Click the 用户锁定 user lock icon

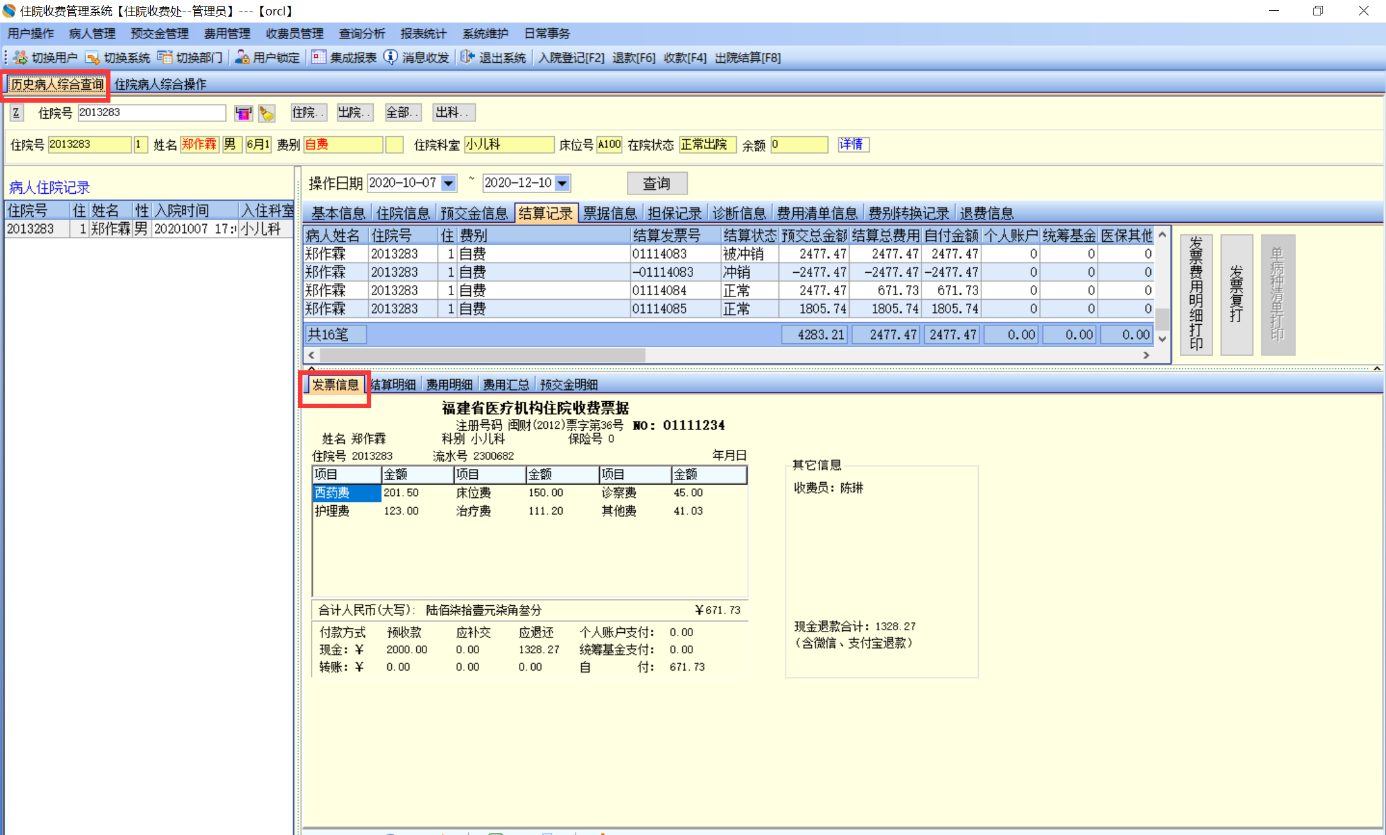pyautogui.click(x=242, y=58)
